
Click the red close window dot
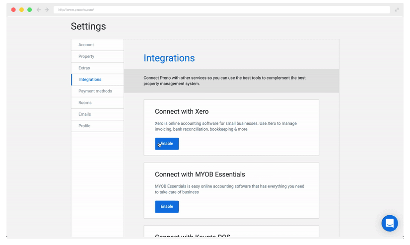pos(13,9)
